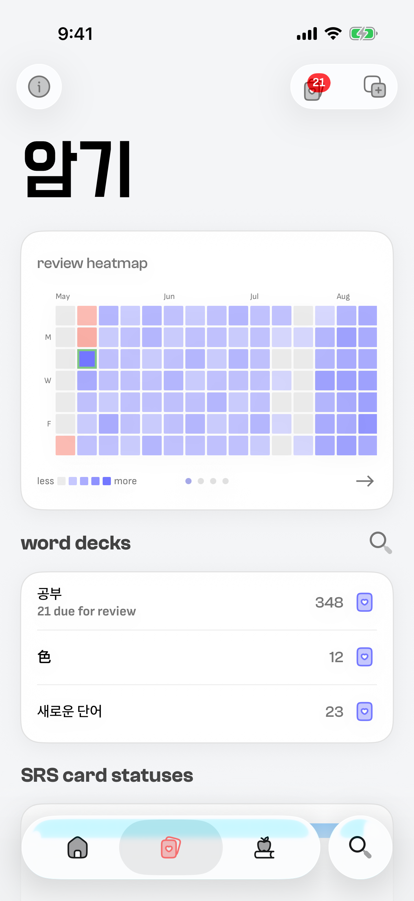Viewport: 414px width, 901px height.
Task: Switch to the apple-on-book study tab
Action: click(264, 847)
